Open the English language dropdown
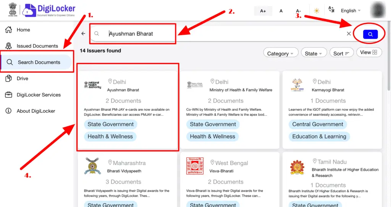This screenshot has width=391, height=207. 351,11
